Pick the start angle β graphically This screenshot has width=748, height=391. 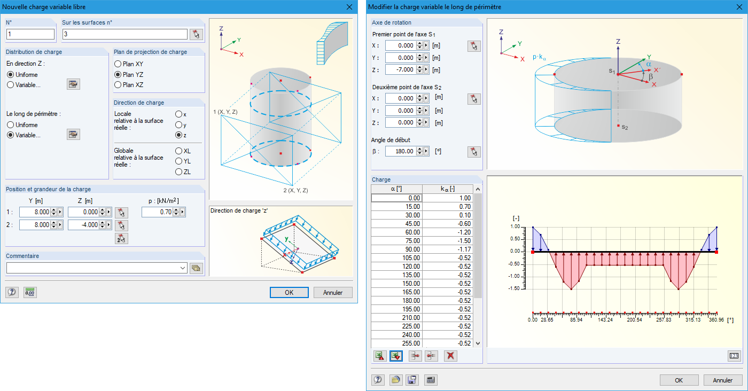[x=474, y=151]
